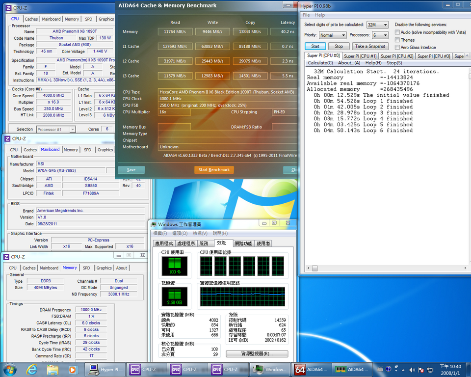The image size is (471, 377).
Task: Click CPU-Z icon in top CPU-Z title bar
Action: click(x=8, y=8)
